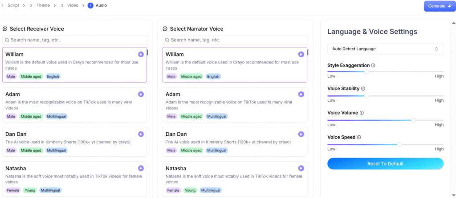
Task: Go to the Script step
Action: 11,5
